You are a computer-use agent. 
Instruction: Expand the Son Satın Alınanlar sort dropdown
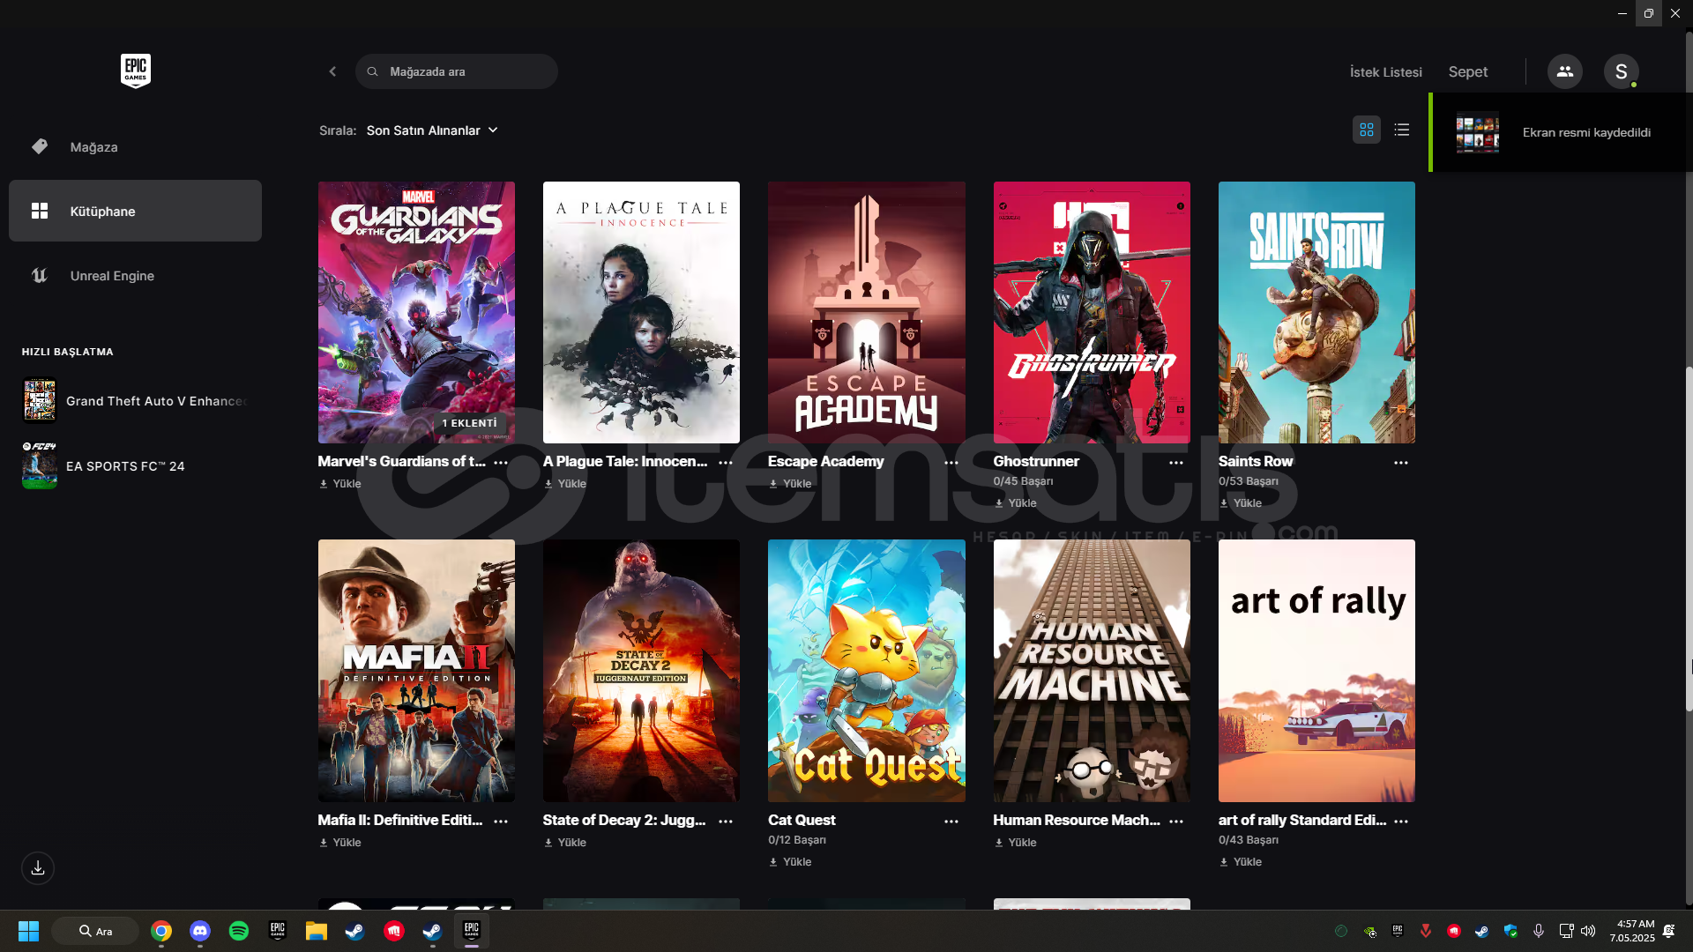[x=432, y=130]
